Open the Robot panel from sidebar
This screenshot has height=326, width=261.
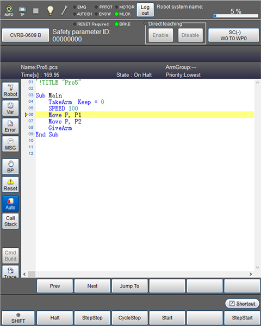point(10,90)
